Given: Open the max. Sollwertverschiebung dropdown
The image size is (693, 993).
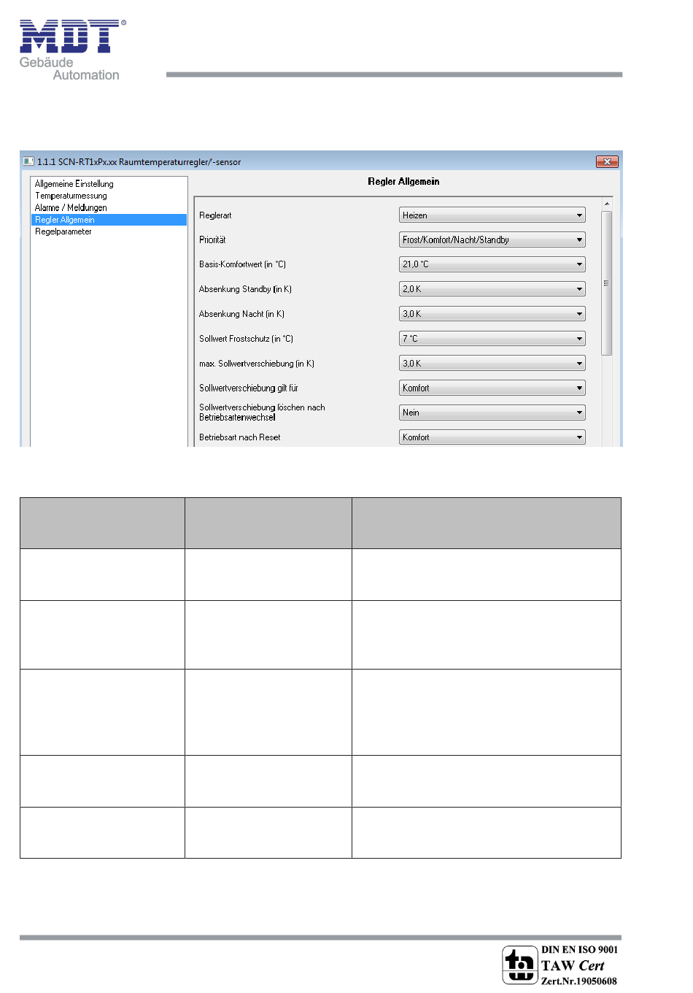Looking at the screenshot, I should pyautogui.click(x=492, y=364).
